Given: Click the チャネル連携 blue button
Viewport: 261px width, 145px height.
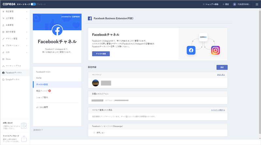Looking at the screenshot, I should coord(101,54).
